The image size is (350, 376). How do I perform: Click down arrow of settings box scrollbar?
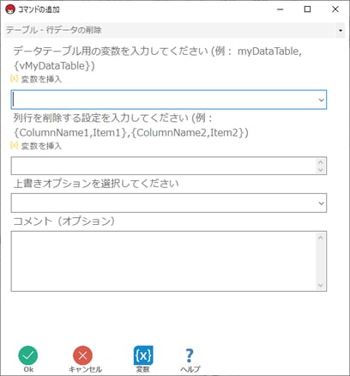coord(321,170)
